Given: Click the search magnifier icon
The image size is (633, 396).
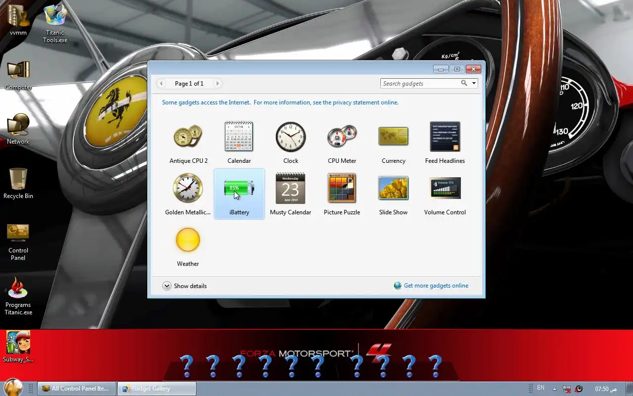Looking at the screenshot, I should (464, 83).
